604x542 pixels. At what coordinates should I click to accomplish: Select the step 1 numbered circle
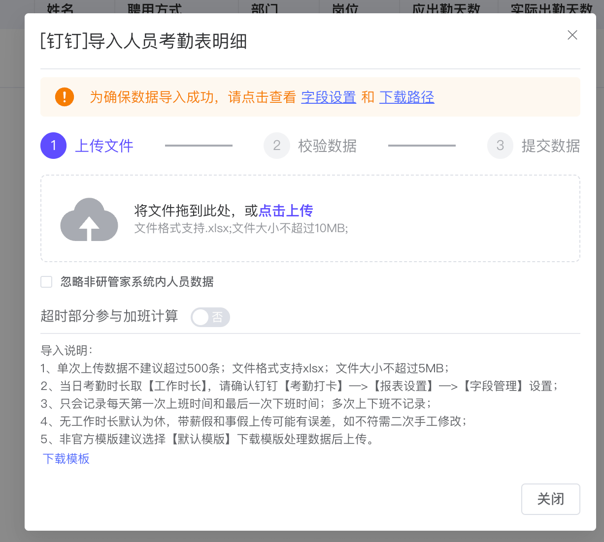53,146
